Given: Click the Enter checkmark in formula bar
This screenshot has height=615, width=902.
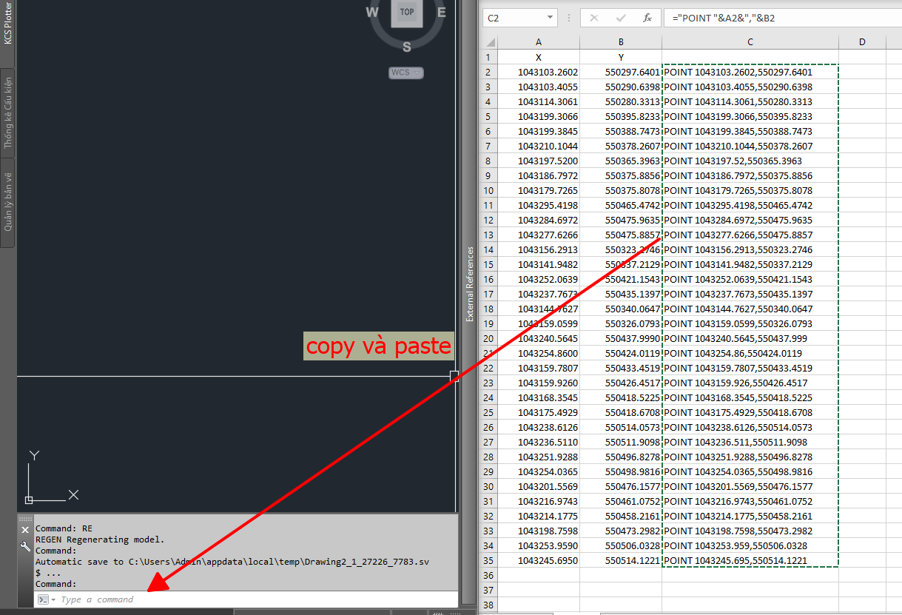Looking at the screenshot, I should [620, 18].
